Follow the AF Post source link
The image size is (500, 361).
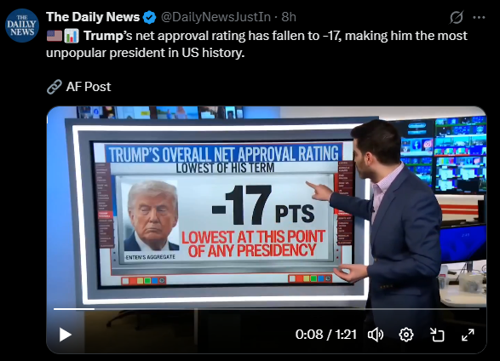(89, 87)
